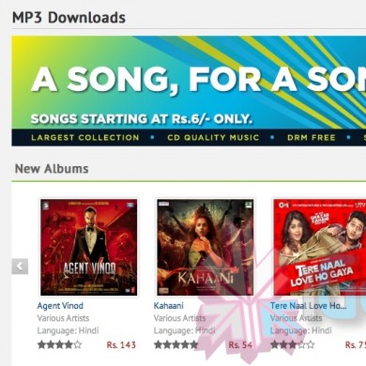Click DRM Free banner label
Image resolution: width=366 pixels, height=366 pixels.
tap(312, 138)
